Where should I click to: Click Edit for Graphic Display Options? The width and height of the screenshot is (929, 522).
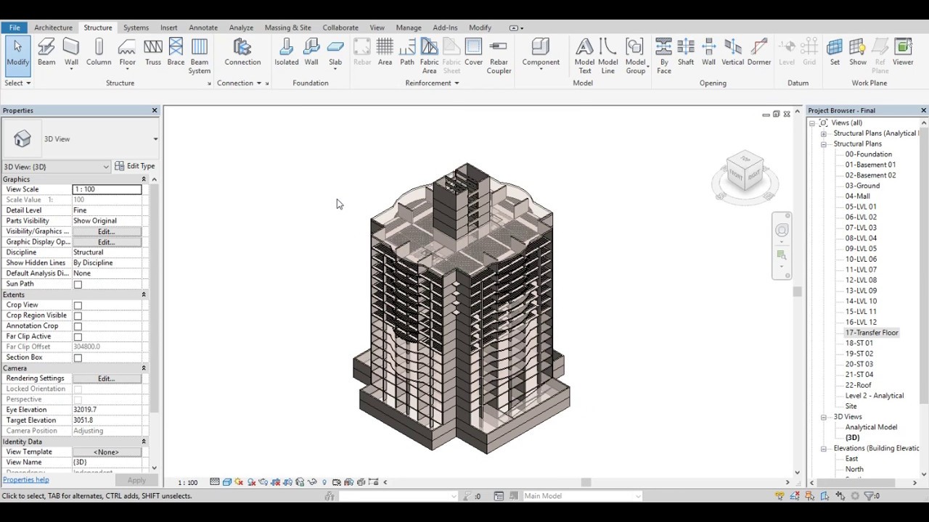click(107, 242)
